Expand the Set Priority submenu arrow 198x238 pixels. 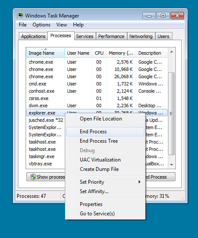click(x=140, y=182)
